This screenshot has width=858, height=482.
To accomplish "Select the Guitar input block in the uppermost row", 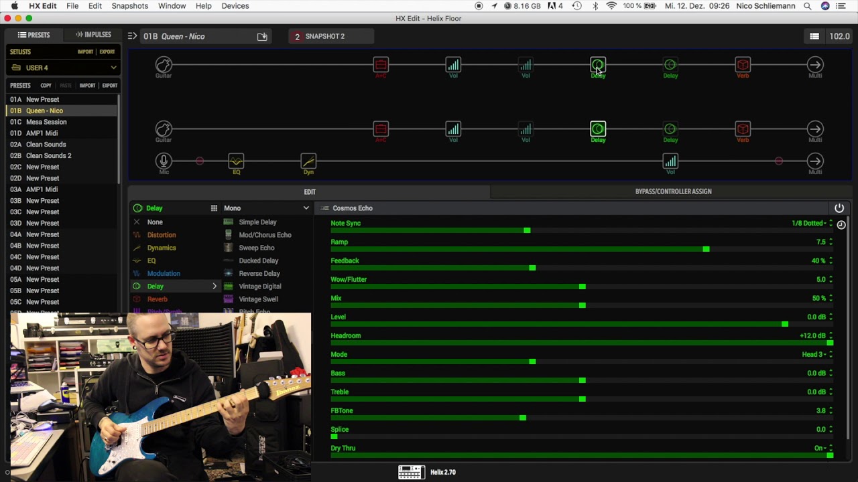I will point(164,64).
